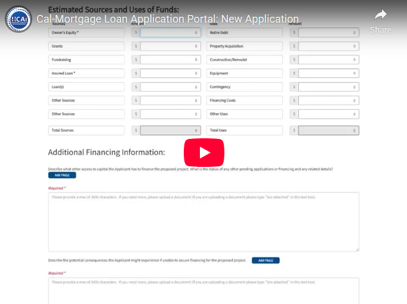Click the Other Uses label box
This screenshot has width=407, height=304.
[x=245, y=114]
